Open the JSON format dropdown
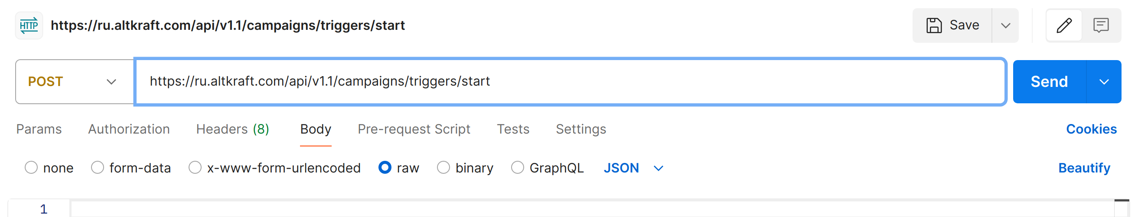The width and height of the screenshot is (1138, 217). tap(633, 168)
